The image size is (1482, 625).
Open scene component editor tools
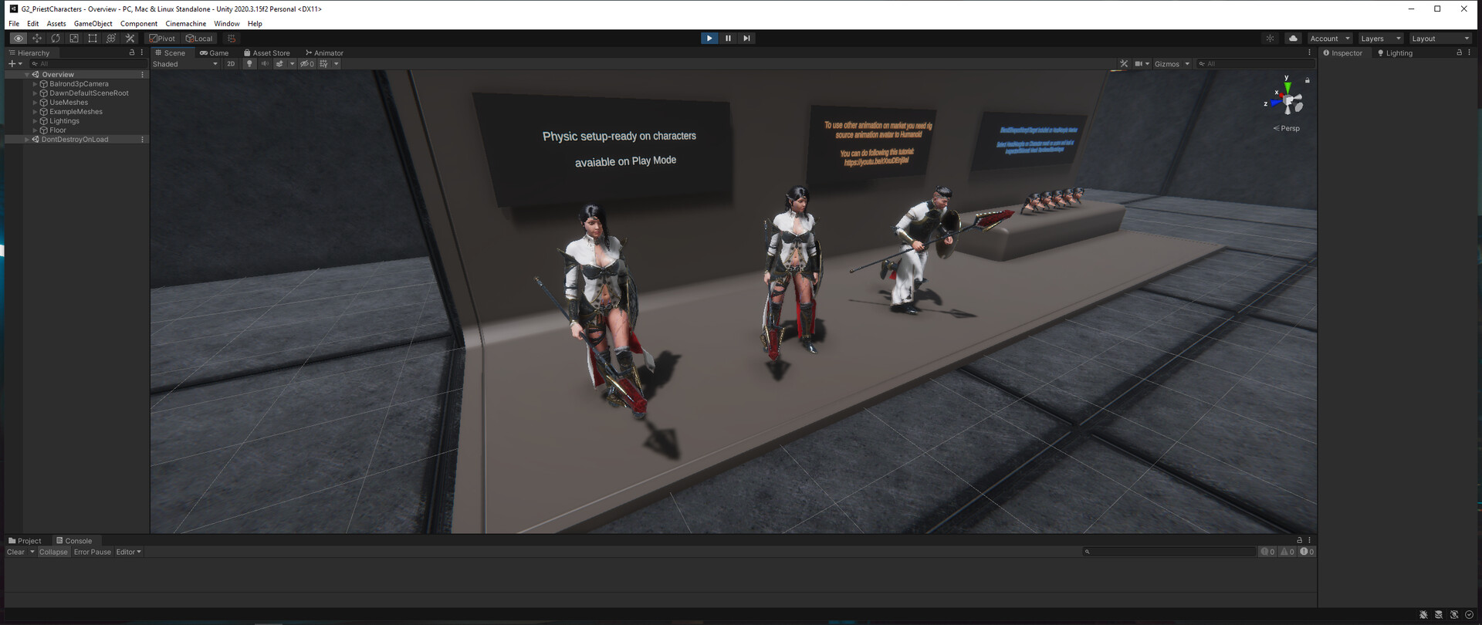point(1124,63)
